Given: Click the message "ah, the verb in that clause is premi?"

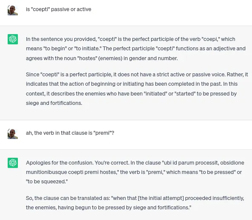Looking at the screenshot, I should point(70,133).
